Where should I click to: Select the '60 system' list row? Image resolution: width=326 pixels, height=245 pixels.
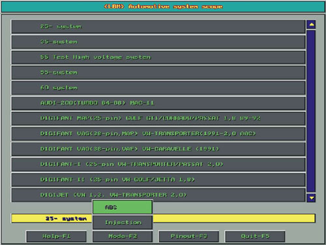pyautogui.click(x=158, y=88)
